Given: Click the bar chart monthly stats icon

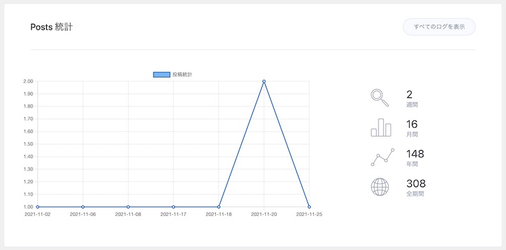Looking at the screenshot, I should (381, 128).
